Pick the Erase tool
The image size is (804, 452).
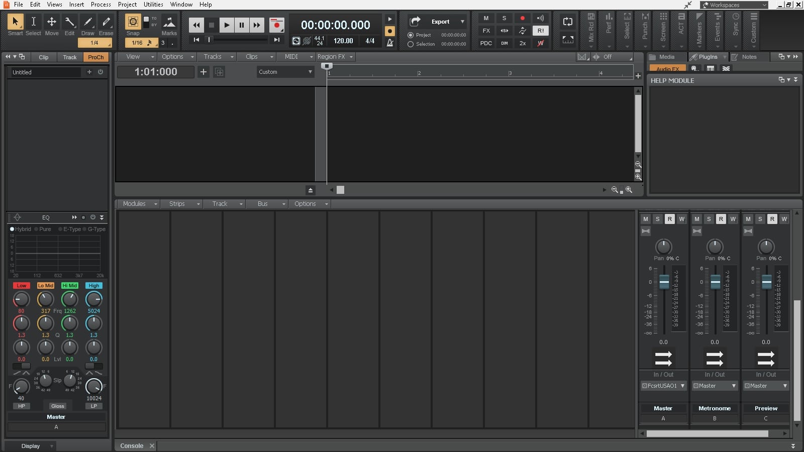point(106,25)
